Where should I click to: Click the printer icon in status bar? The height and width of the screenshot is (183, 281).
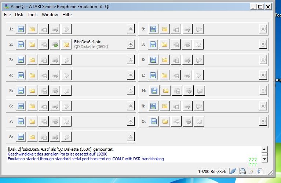242,171
